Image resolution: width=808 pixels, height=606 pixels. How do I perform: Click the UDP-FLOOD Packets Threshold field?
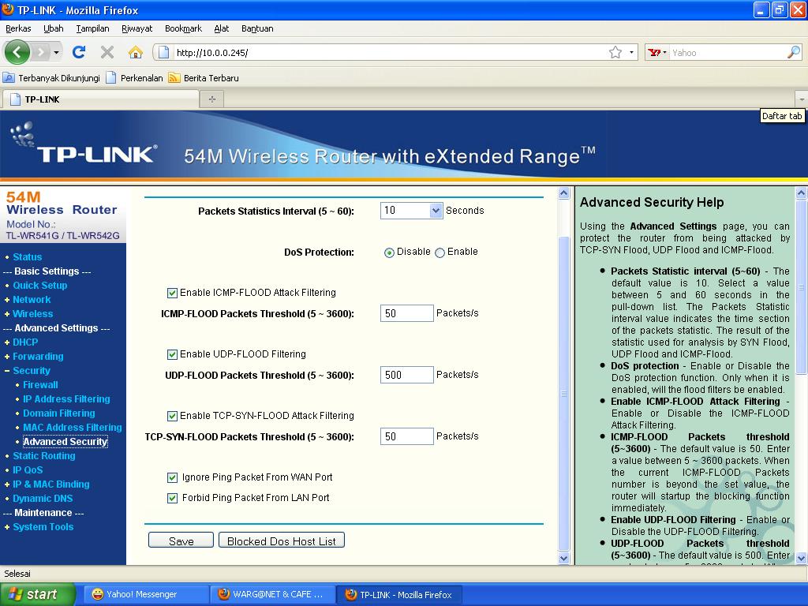tap(406, 375)
